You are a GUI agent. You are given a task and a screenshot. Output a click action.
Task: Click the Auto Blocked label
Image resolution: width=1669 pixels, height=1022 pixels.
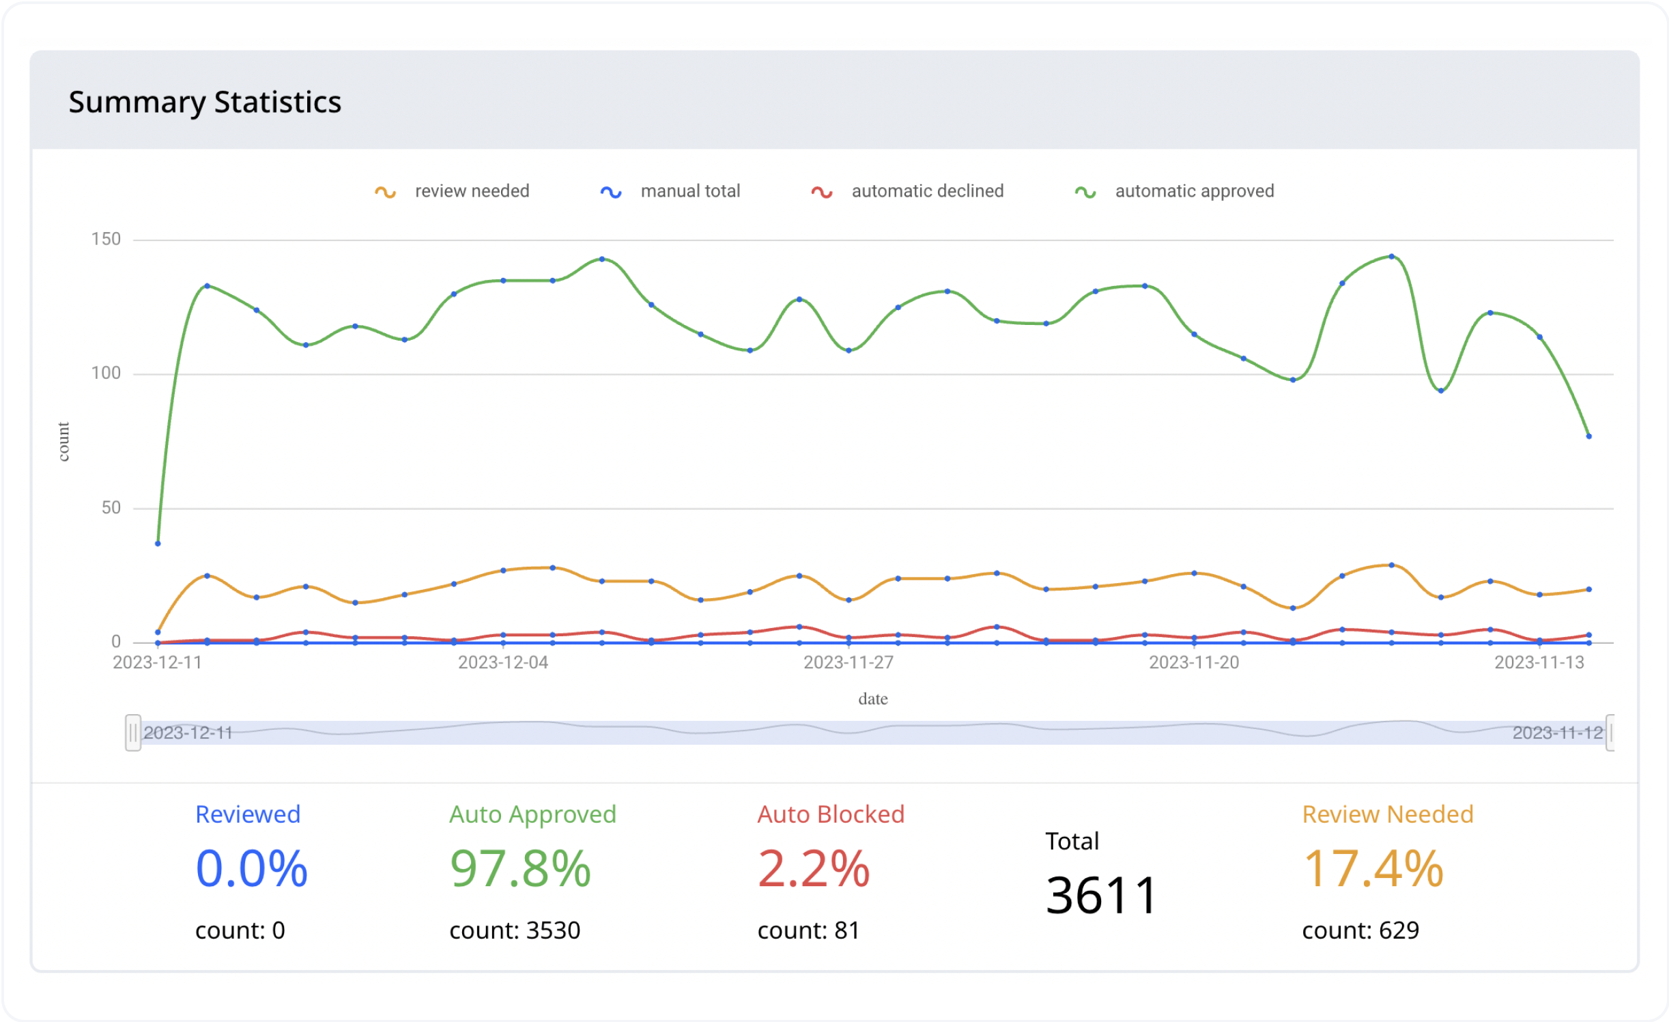pyautogui.click(x=831, y=814)
